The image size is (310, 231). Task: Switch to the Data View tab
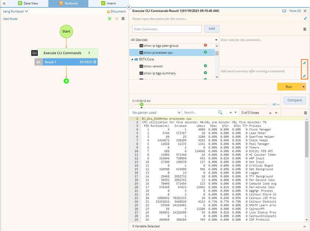[x=28, y=3]
